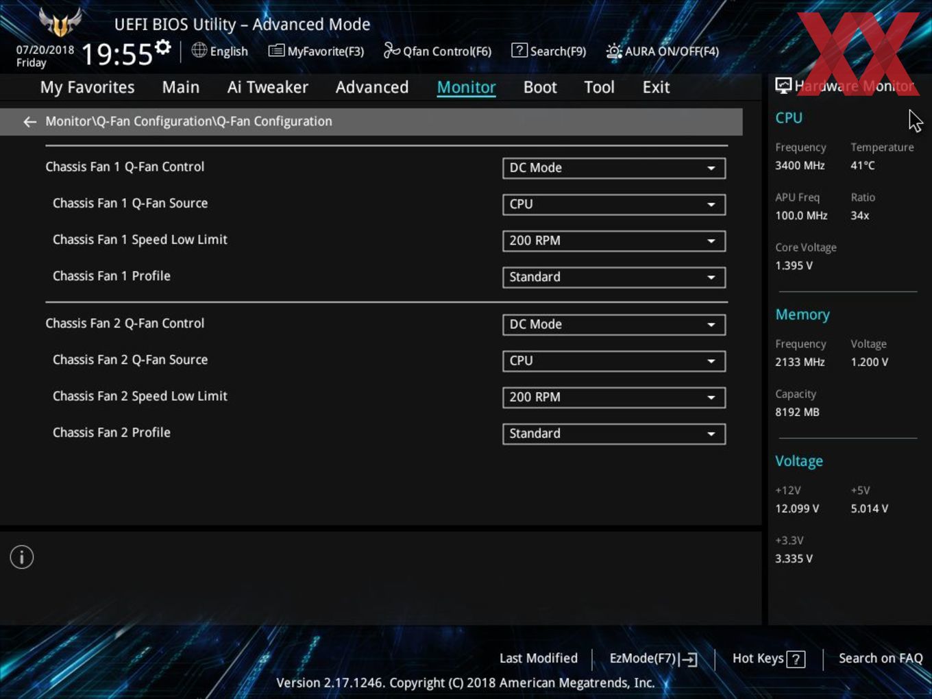Select Chassis Fan 1 Speed Low Limit label
Screen dimensions: 932x699
(140, 240)
